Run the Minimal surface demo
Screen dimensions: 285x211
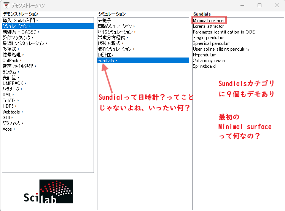click(238, 21)
